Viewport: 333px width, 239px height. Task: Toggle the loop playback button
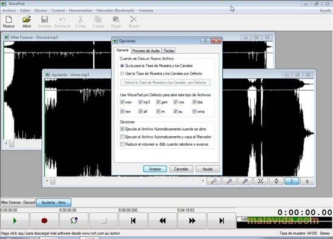click(x=74, y=221)
